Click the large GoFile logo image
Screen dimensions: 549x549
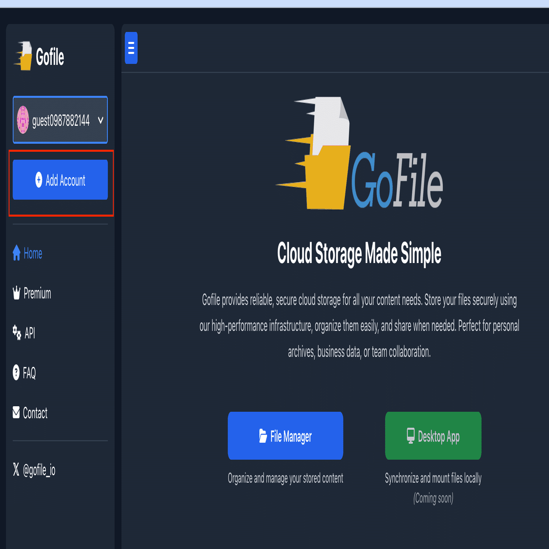tap(359, 153)
